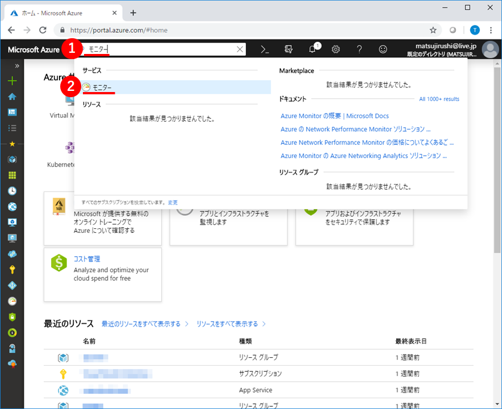The width and height of the screenshot is (502, 409).
Task: Open Azure の Network Performance Monitor ソリューション link
Action: coord(355,129)
